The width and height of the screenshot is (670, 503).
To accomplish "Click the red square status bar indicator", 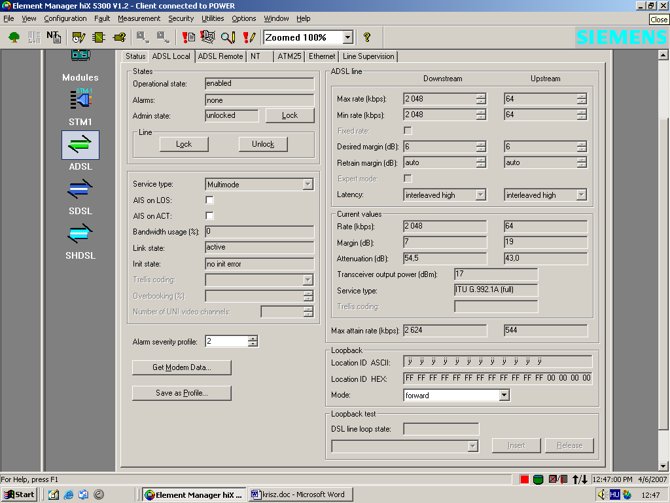I will (525, 479).
